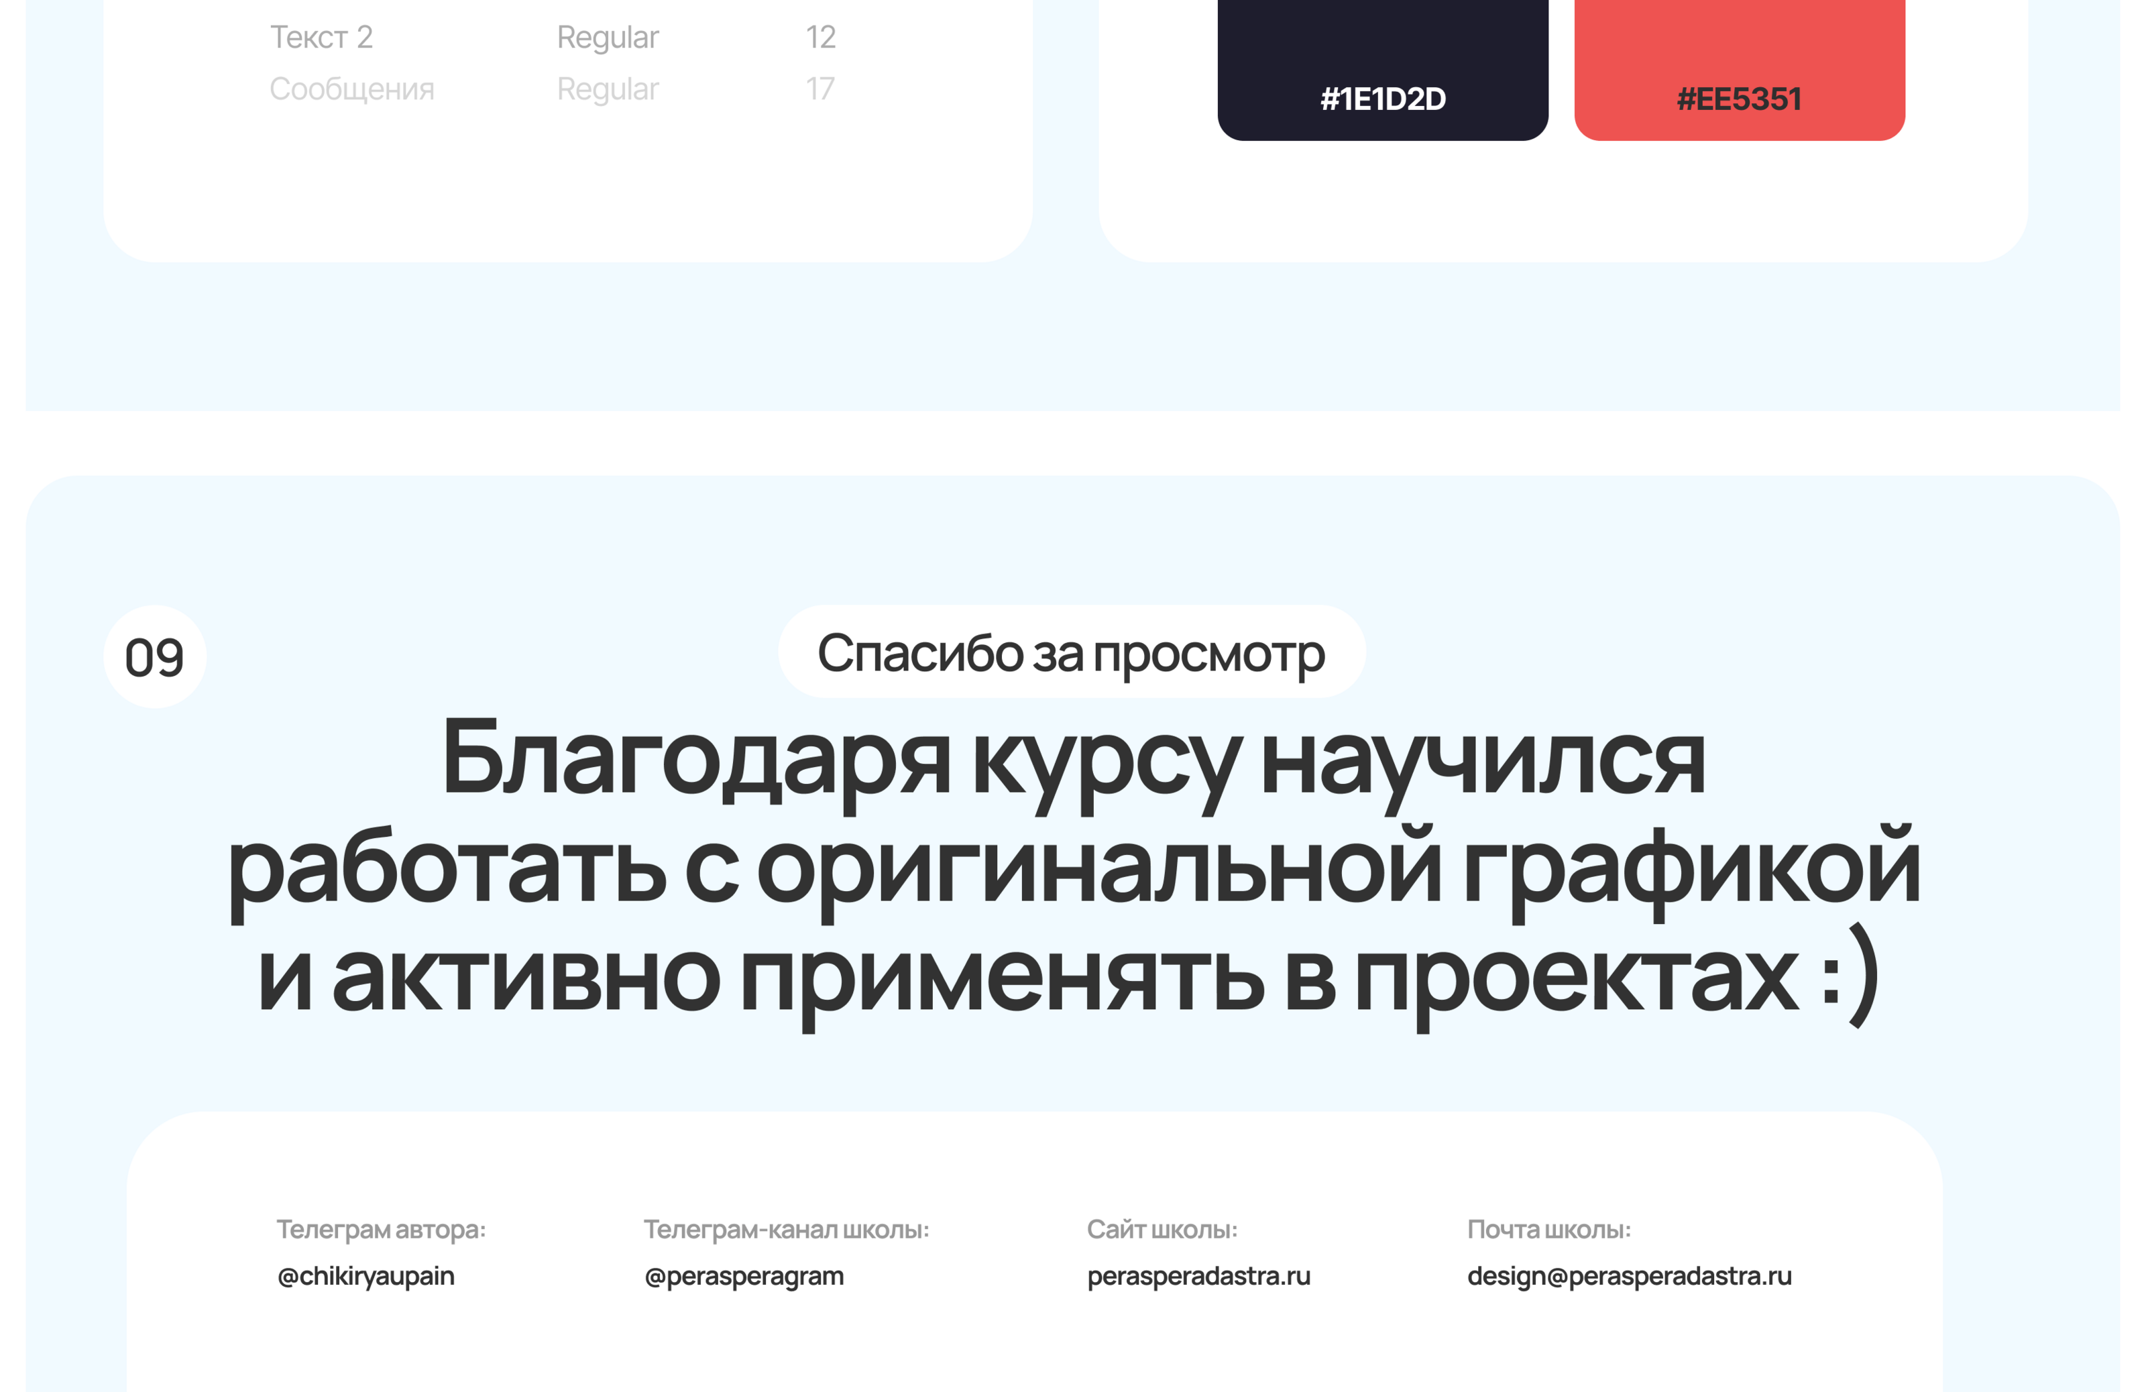
Task: Open the @chikiryaupain Telegram handle
Action: click(x=366, y=1276)
